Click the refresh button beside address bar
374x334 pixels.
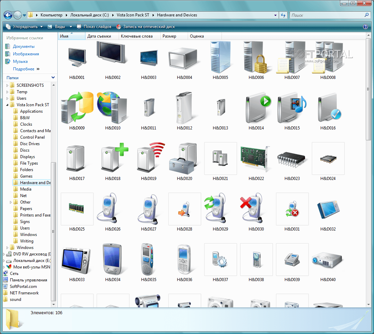[x=283, y=15]
